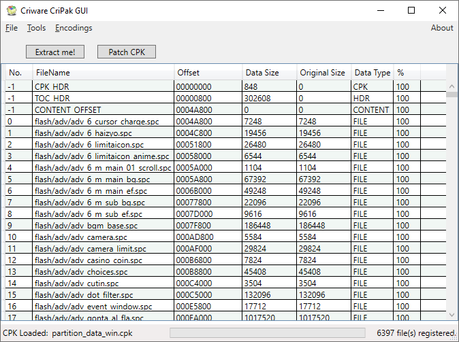Click the loading progress bar in status bar
This screenshot has height=342, width=459.
tap(267, 332)
